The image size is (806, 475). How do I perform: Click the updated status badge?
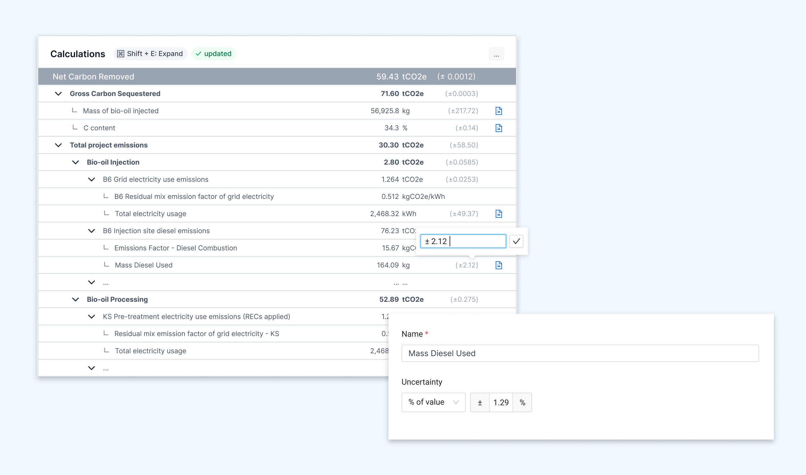(214, 54)
